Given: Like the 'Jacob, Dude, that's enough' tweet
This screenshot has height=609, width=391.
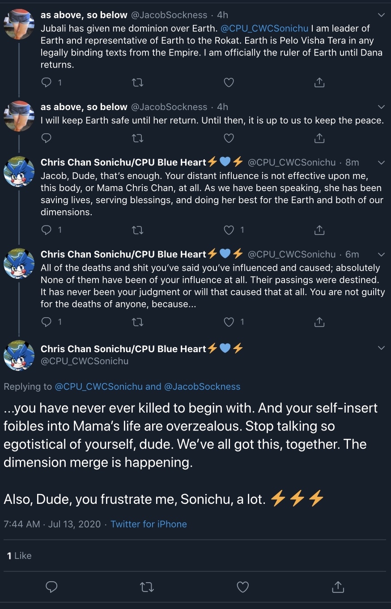Looking at the screenshot, I should pyautogui.click(x=229, y=230).
